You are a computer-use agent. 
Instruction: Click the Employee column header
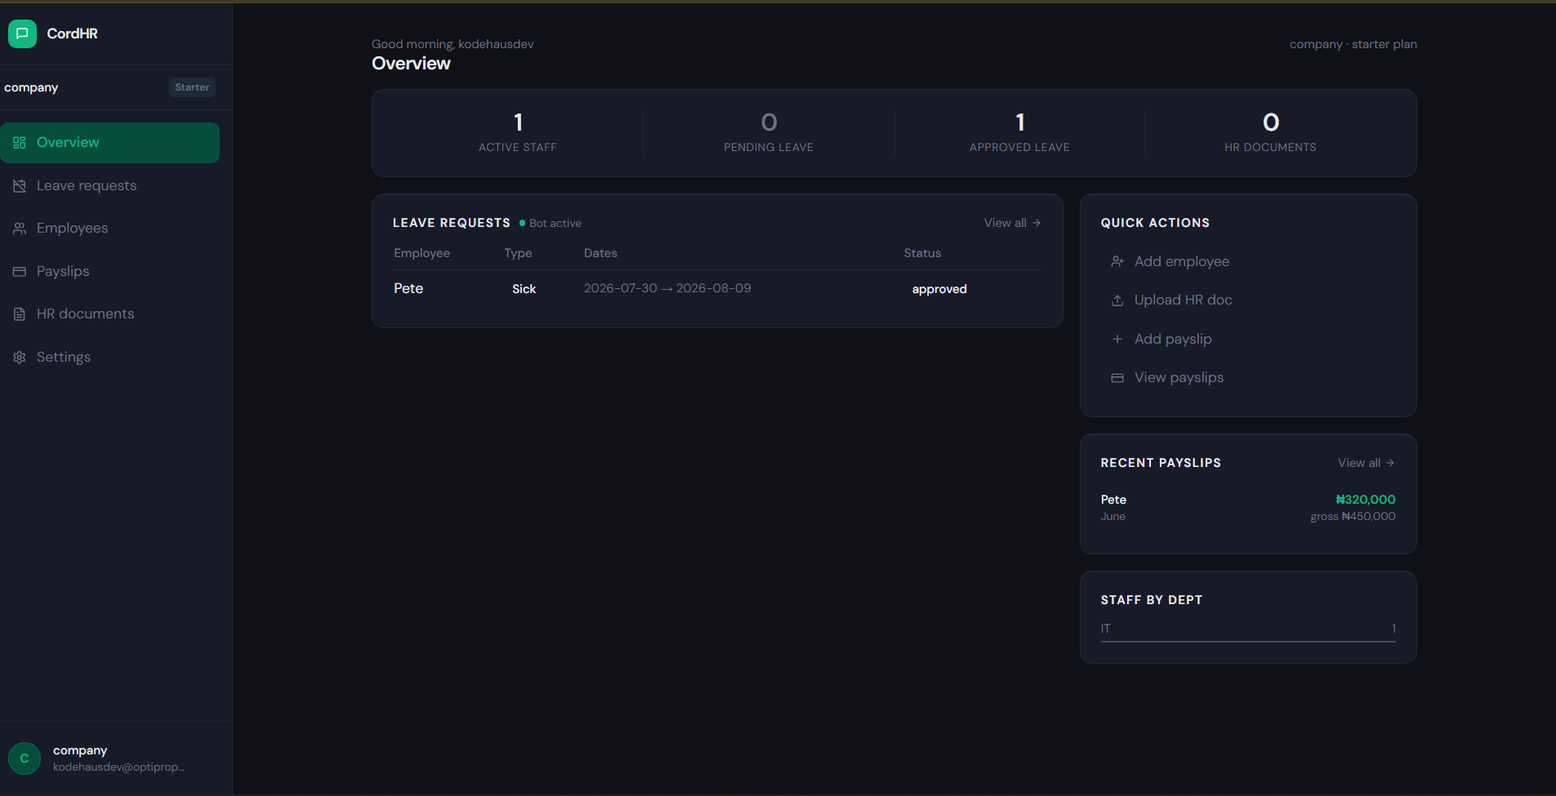pyautogui.click(x=421, y=253)
